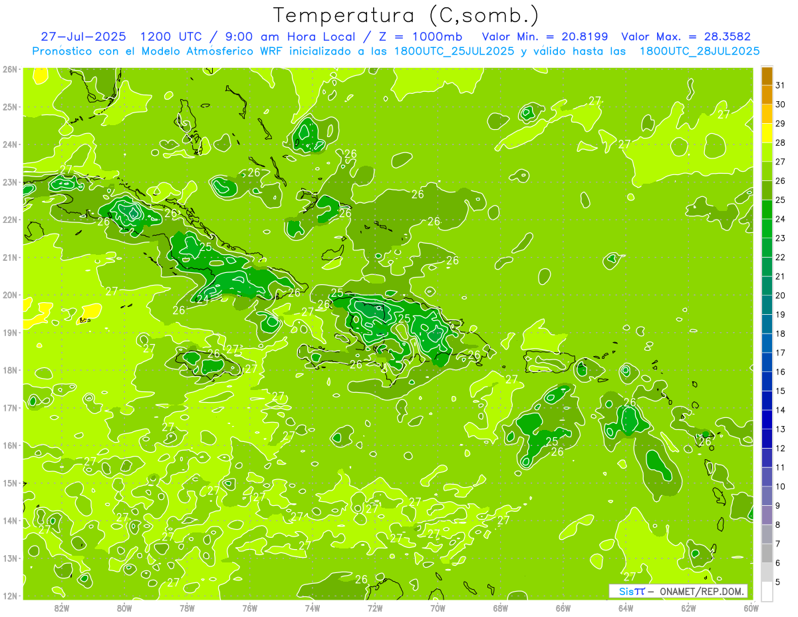Select the topmost brown color bar segment
This screenshot has height=617, width=798.
tap(766, 77)
